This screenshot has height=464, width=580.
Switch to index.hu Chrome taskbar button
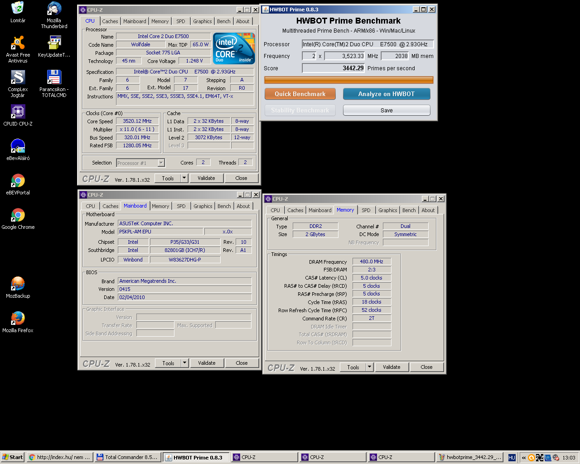pyautogui.click(x=59, y=457)
